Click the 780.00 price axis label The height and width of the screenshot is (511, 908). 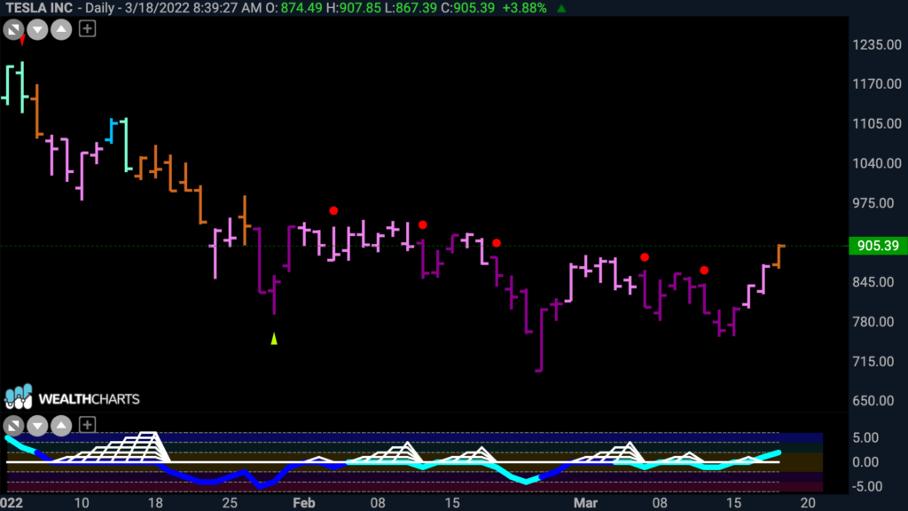point(873,321)
